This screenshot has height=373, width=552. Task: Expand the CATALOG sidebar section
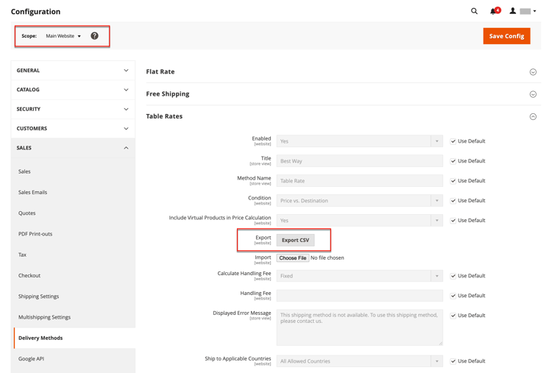point(73,90)
